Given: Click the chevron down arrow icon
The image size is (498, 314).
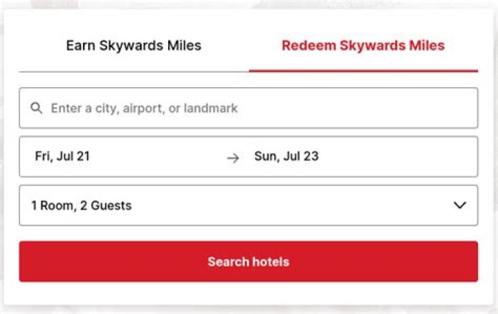Looking at the screenshot, I should point(459,205).
